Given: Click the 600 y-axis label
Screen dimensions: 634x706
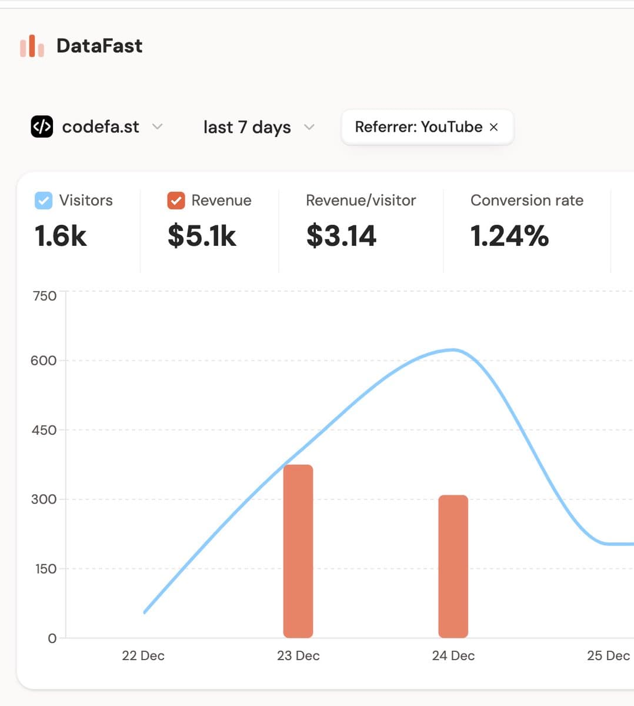Looking at the screenshot, I should (44, 361).
